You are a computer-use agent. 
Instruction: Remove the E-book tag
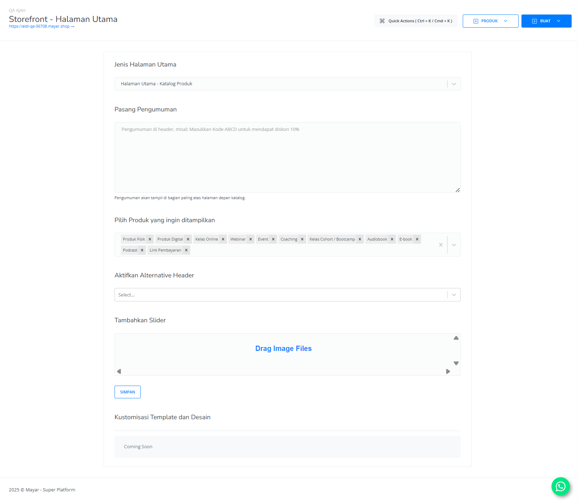(417, 240)
